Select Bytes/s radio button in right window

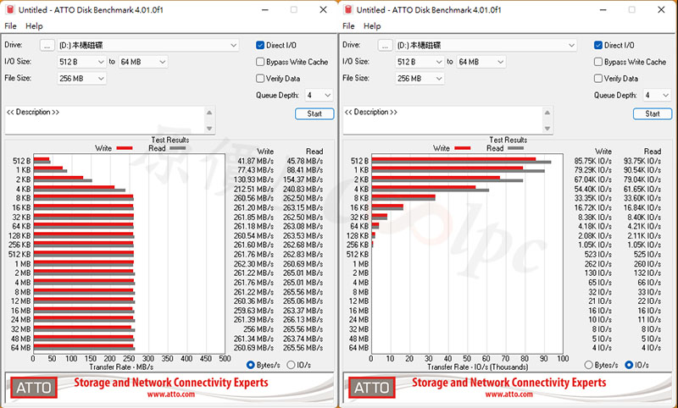(x=588, y=366)
